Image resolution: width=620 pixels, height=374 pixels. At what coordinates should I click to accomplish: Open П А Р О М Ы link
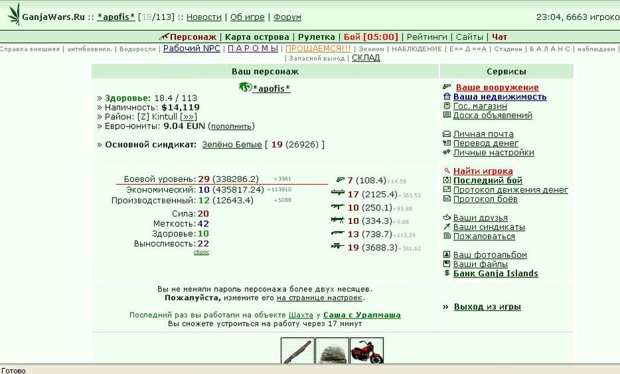click(253, 48)
